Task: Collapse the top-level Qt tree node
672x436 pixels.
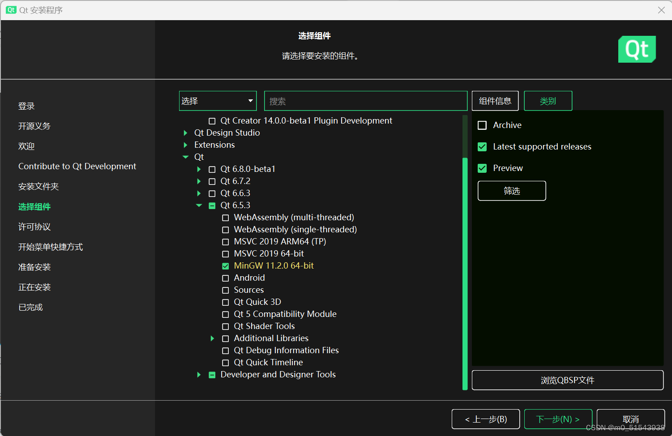Action: pyautogui.click(x=185, y=157)
